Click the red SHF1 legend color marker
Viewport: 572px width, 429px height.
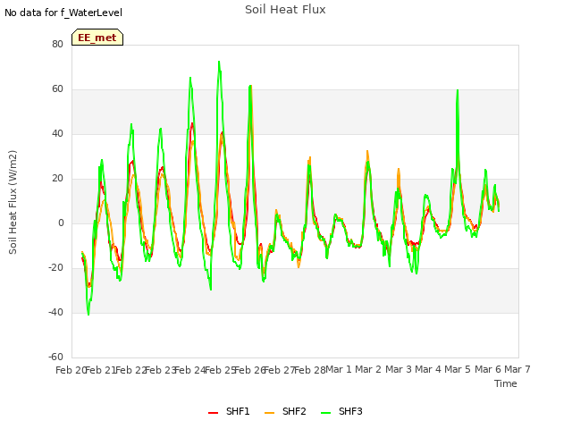pyautogui.click(x=213, y=413)
